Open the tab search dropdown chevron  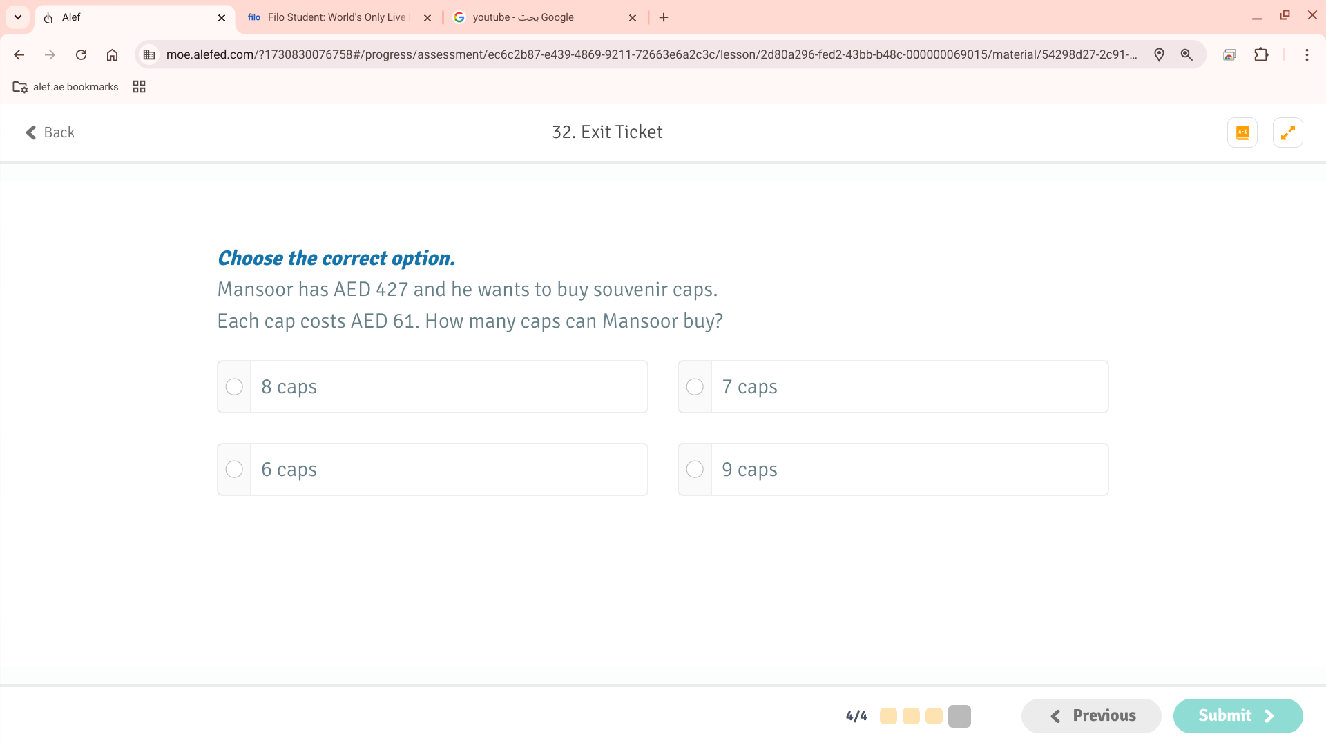coord(17,17)
